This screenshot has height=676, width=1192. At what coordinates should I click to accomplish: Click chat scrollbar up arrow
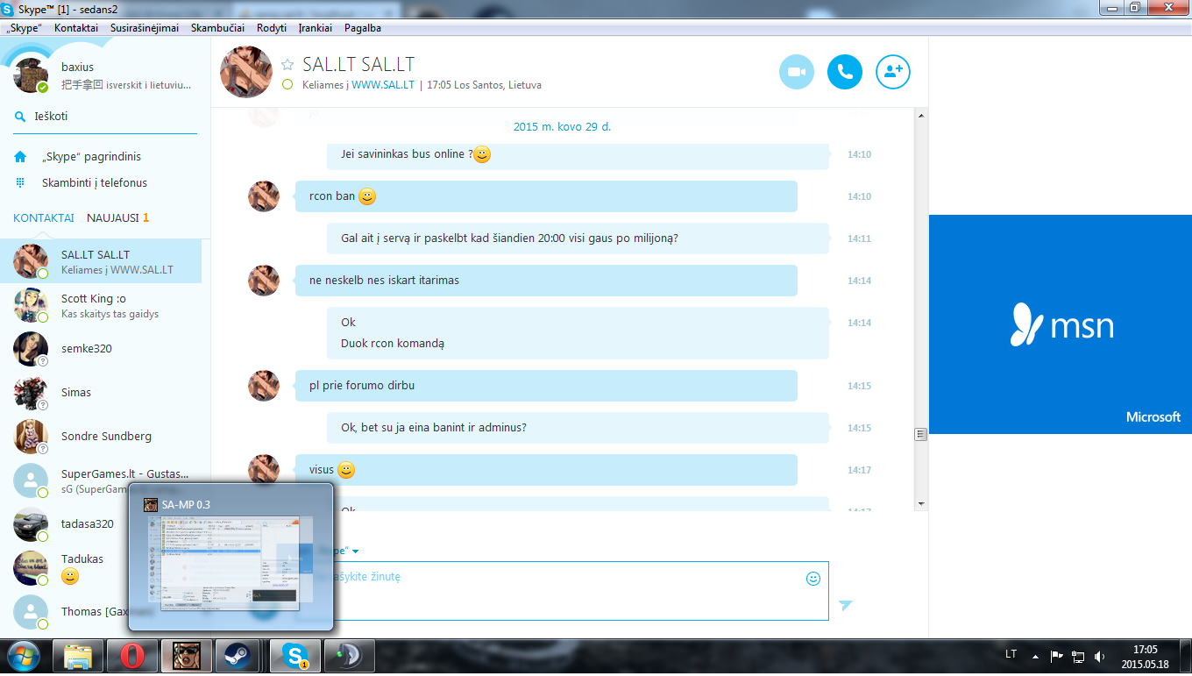[x=920, y=115]
